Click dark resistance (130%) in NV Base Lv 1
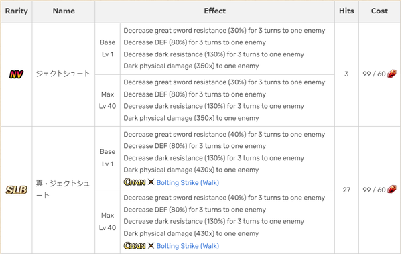 pyautogui.click(x=214, y=54)
